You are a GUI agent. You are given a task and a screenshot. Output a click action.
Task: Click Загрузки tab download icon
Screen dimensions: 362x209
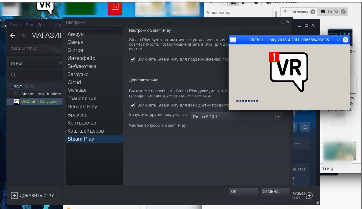click(x=285, y=11)
